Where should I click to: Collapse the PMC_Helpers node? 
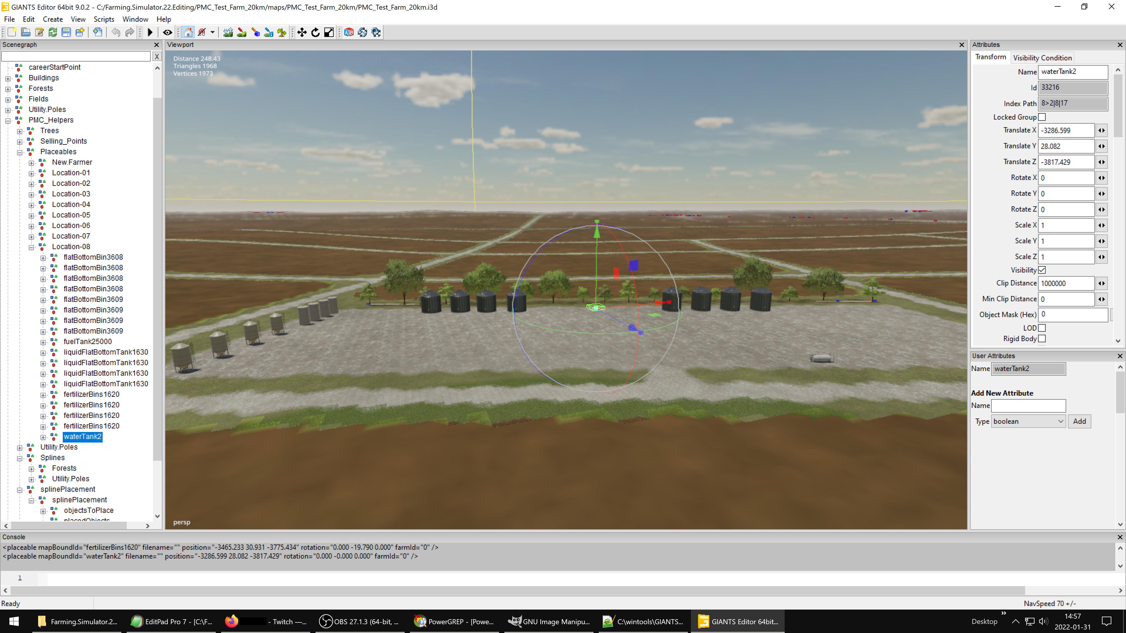click(x=8, y=121)
